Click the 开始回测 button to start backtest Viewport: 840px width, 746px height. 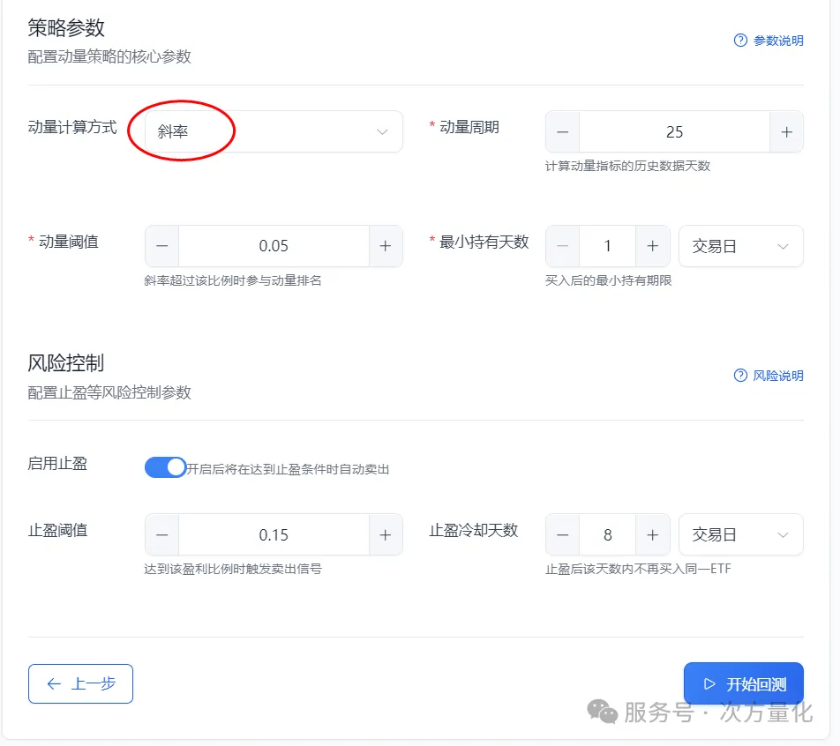point(744,683)
